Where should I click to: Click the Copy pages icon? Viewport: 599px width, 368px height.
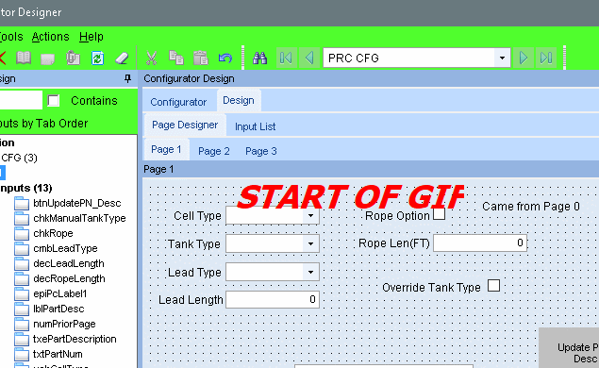click(176, 59)
